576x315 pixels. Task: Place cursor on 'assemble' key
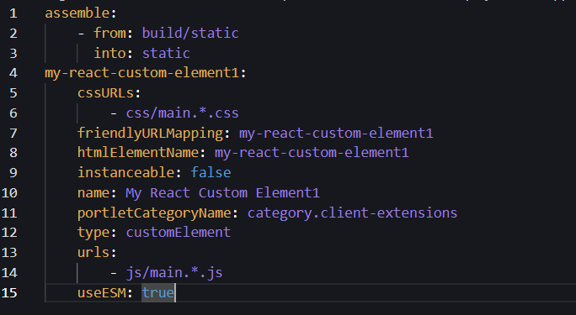tap(77, 13)
